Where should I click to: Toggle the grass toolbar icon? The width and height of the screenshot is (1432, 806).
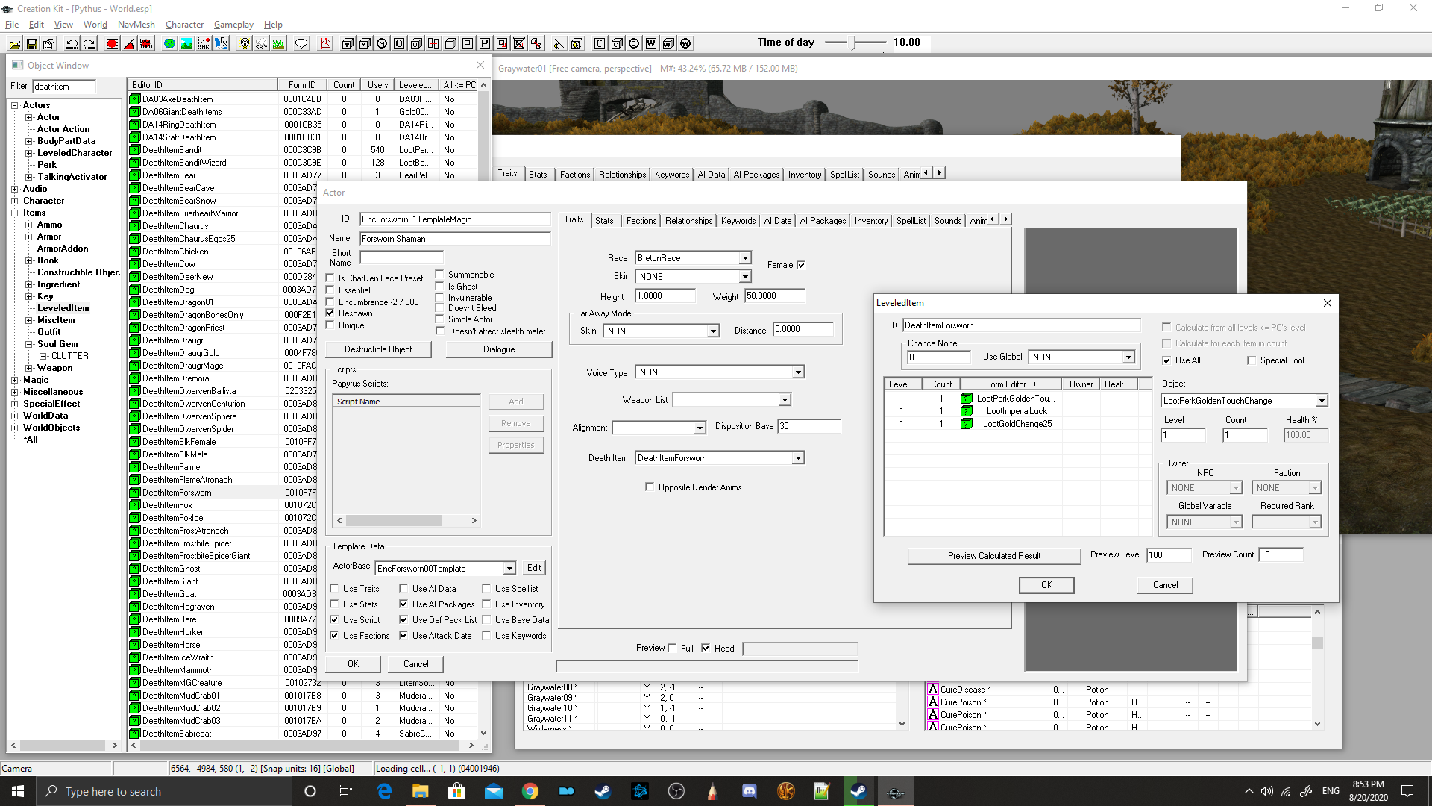point(279,43)
